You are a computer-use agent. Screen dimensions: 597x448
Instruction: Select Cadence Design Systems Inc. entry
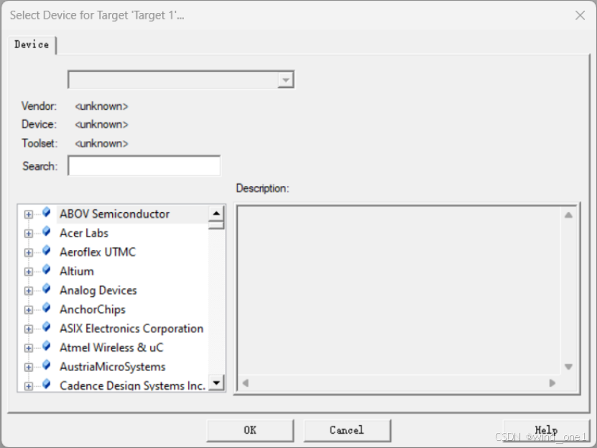[133, 385]
